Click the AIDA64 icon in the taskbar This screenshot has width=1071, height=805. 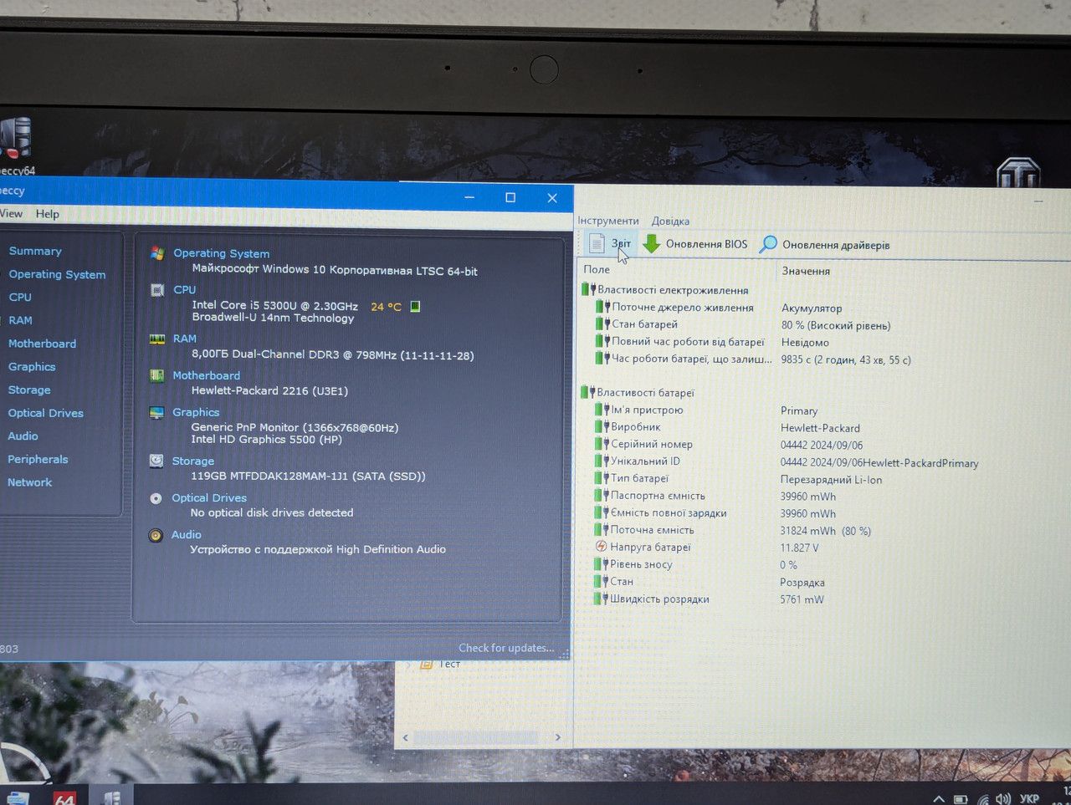[x=64, y=798]
